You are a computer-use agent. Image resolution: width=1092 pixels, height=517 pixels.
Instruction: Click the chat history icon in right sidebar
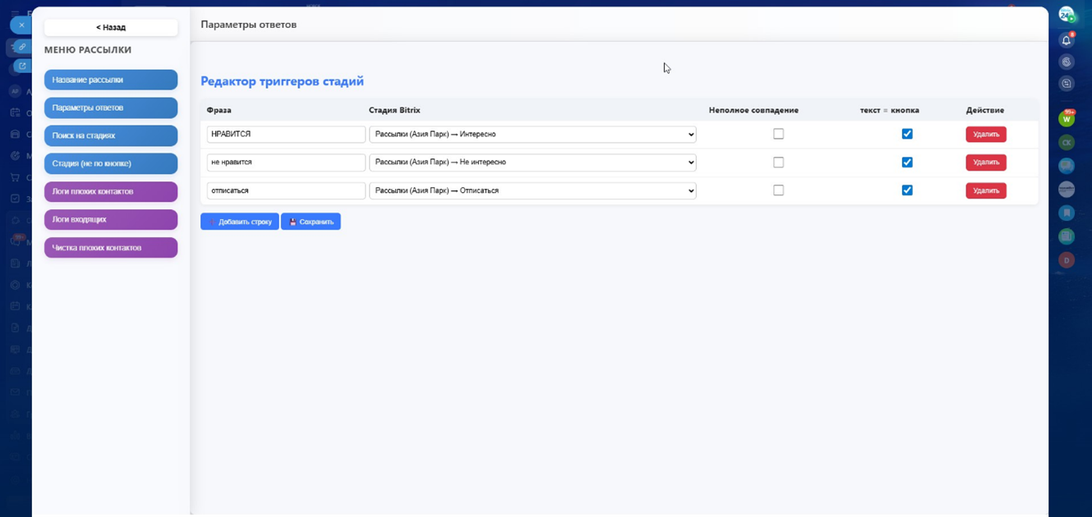point(1067,83)
